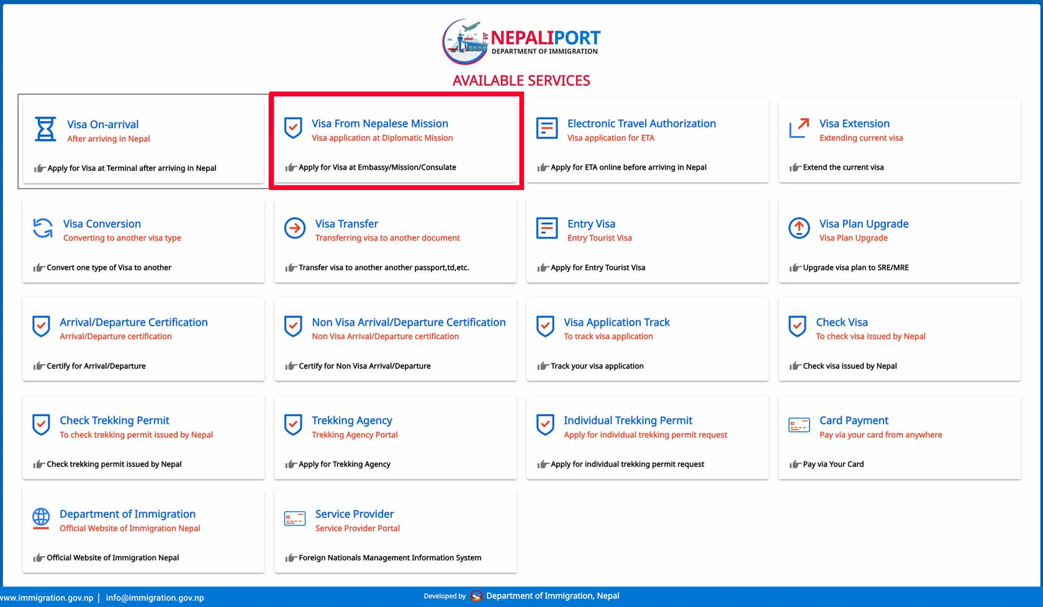Click the 'After arriving in Nepal' subtitle
Image resolution: width=1043 pixels, height=607 pixels.
[109, 139]
